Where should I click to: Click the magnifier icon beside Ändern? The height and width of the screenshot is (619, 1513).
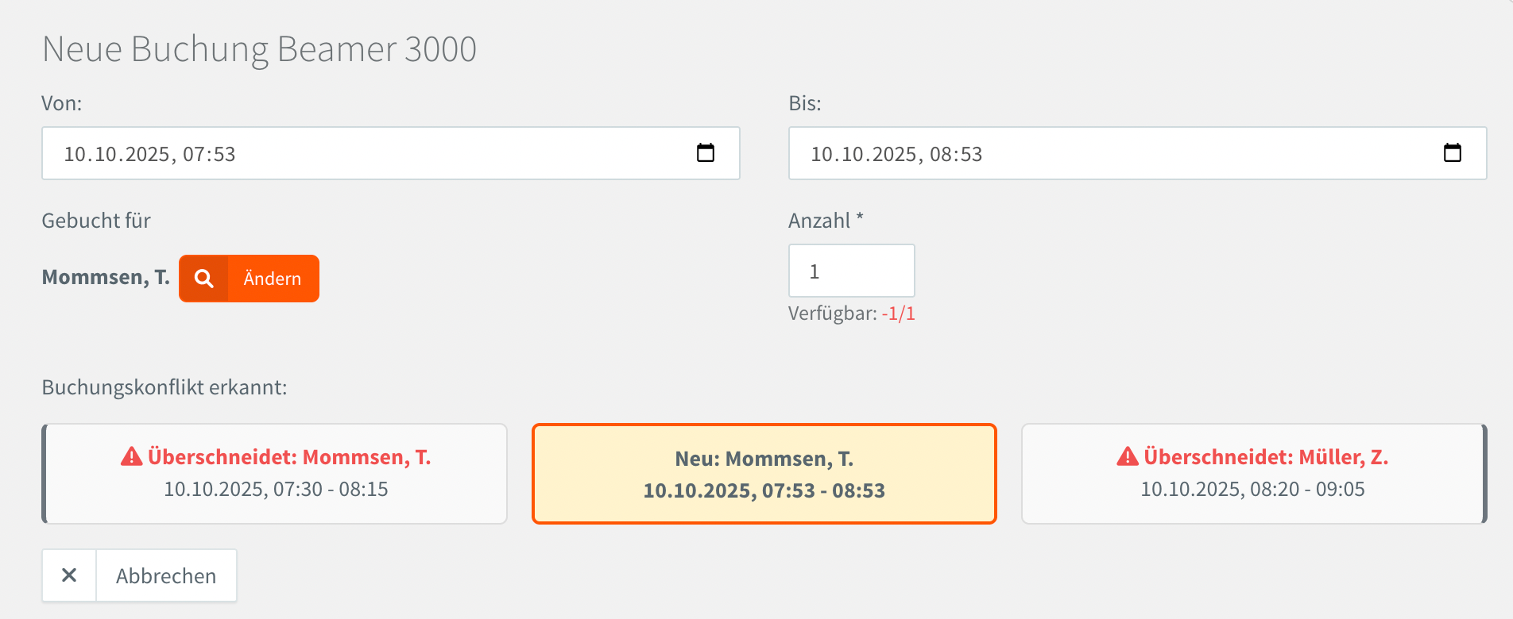pyautogui.click(x=204, y=279)
